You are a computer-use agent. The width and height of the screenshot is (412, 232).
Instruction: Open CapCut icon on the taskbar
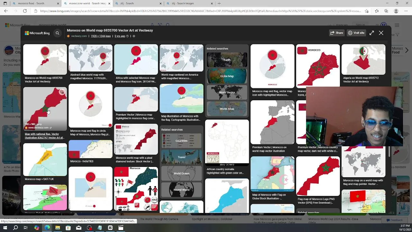pyautogui.click(x=110, y=228)
